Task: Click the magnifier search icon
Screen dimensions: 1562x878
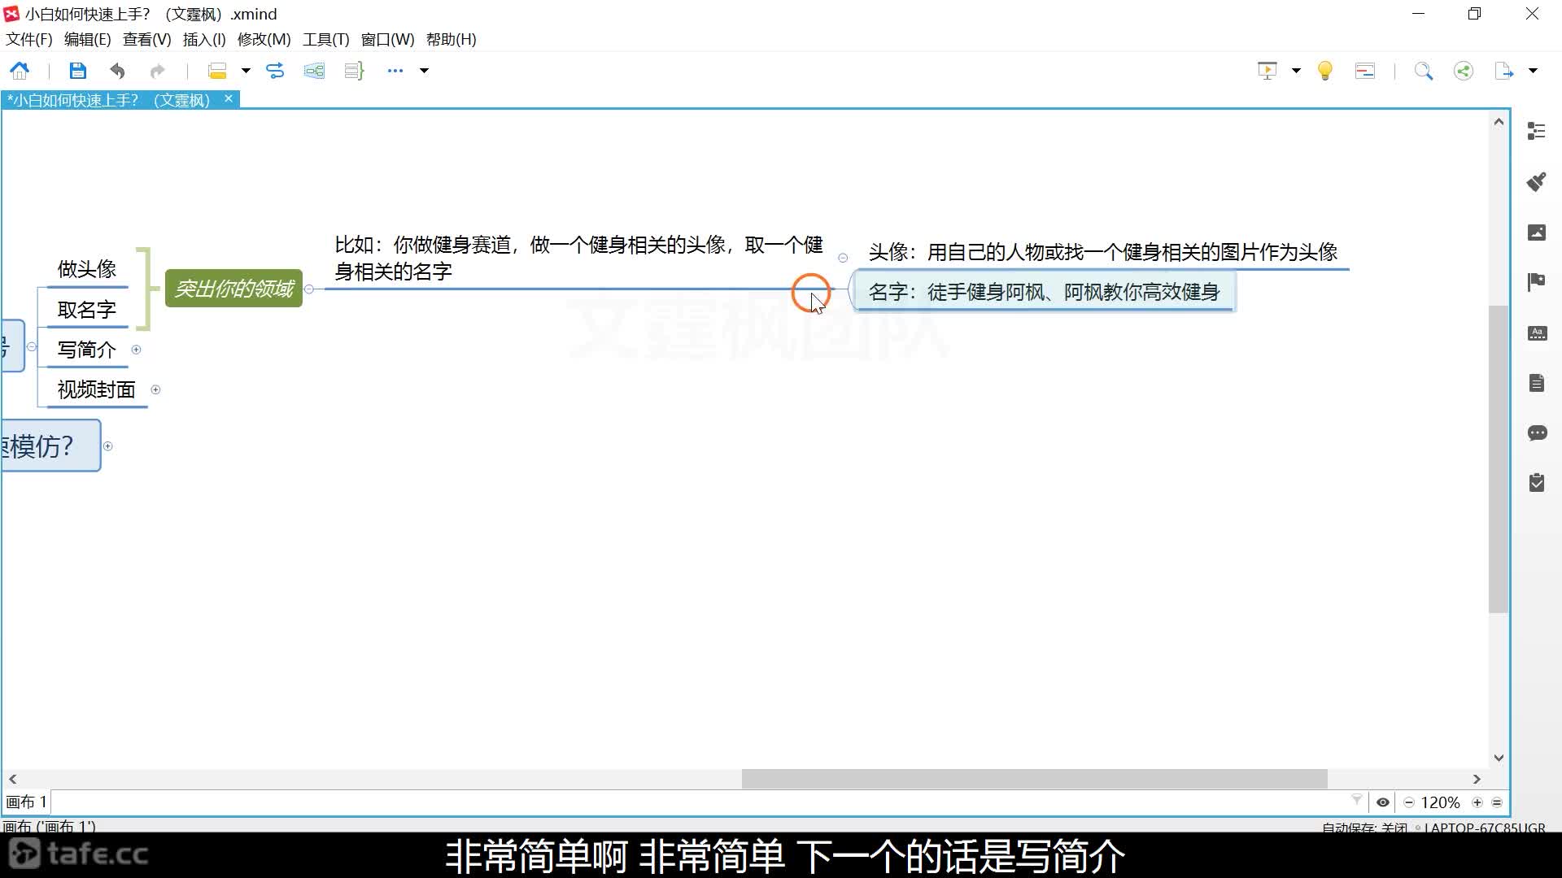Action: click(x=1424, y=71)
